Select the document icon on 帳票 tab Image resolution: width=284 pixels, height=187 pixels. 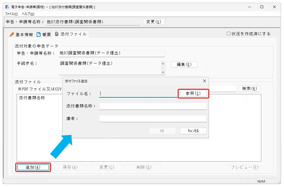[x=39, y=34]
